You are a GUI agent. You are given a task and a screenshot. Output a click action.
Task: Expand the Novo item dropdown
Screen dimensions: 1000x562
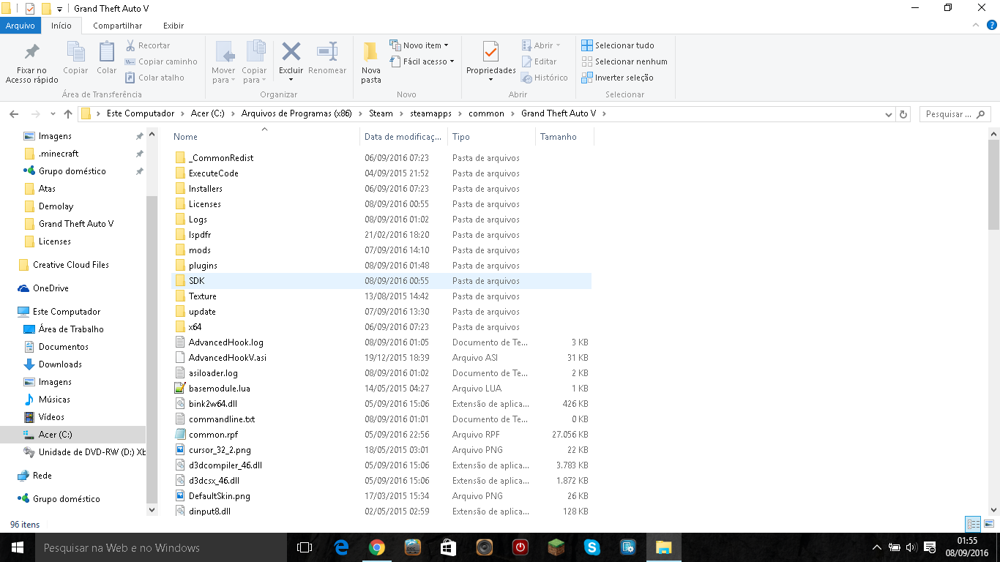tap(419, 45)
